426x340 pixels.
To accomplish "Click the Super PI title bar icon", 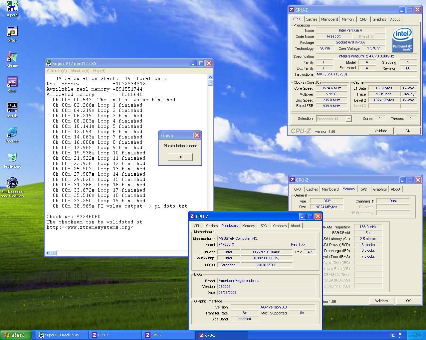I will pos(49,63).
